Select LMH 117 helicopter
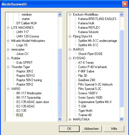The height and width of the screenshot is (135, 129). (23, 32)
